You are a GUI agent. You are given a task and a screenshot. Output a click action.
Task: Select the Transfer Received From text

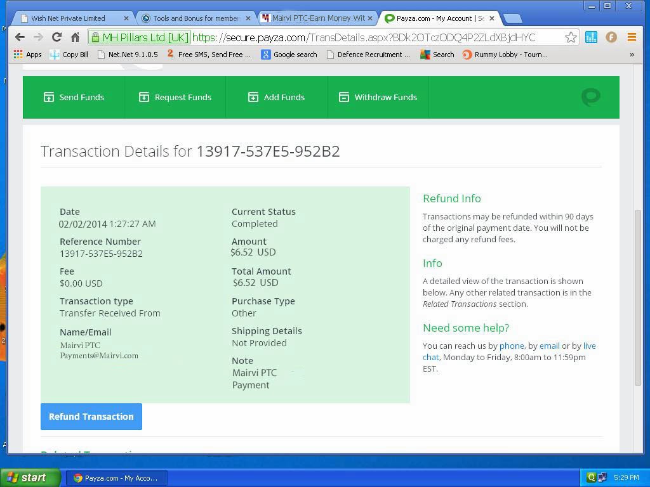[110, 313]
